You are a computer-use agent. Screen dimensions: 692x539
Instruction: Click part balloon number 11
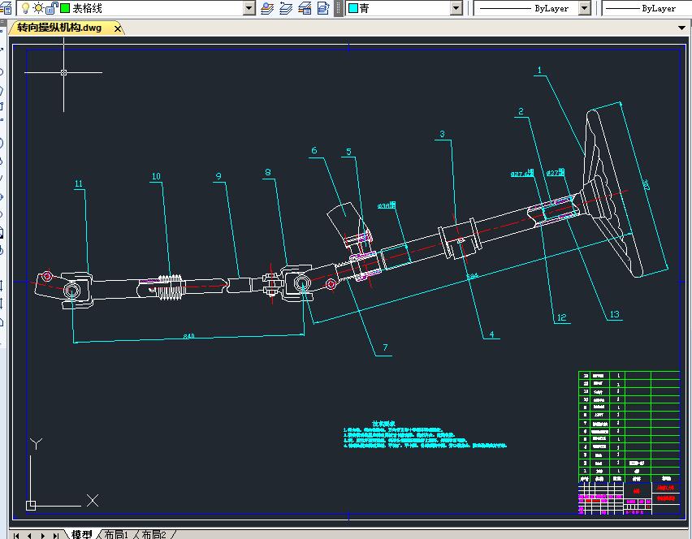(79, 183)
